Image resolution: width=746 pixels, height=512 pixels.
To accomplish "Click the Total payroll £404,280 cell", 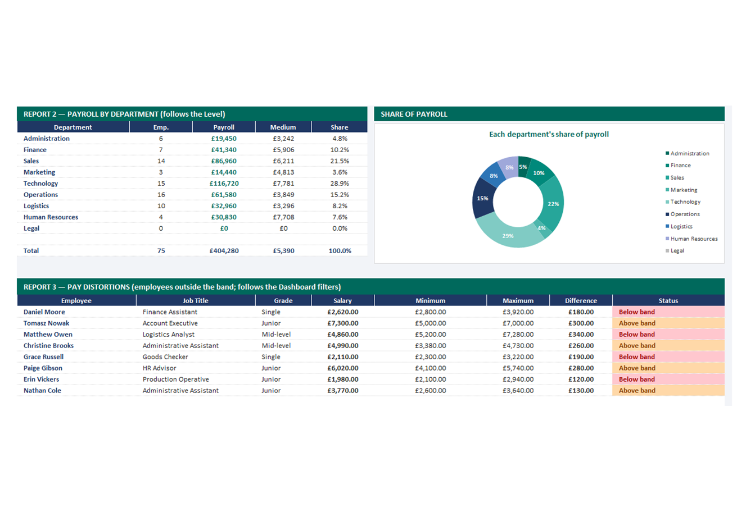I will click(224, 251).
